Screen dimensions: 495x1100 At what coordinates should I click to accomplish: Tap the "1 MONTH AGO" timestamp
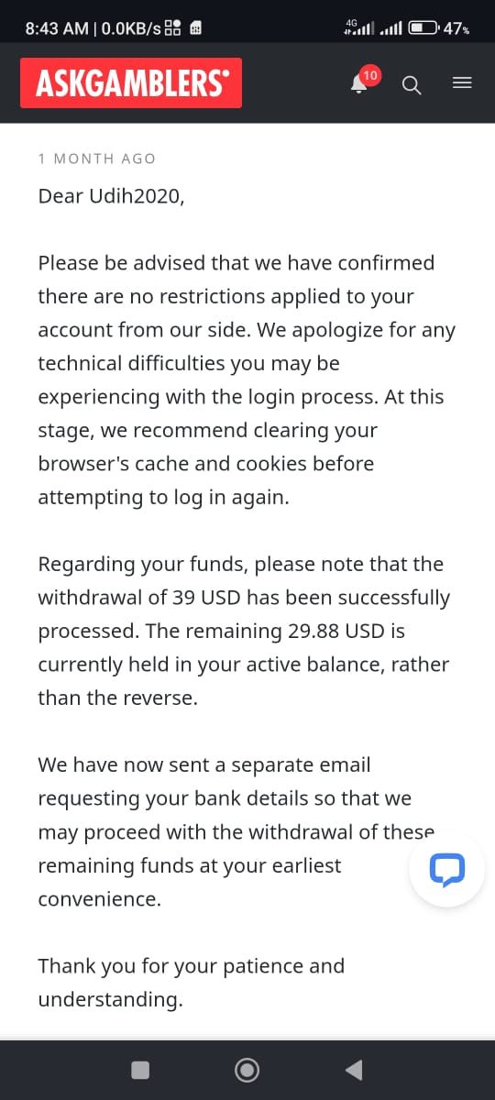(x=97, y=159)
